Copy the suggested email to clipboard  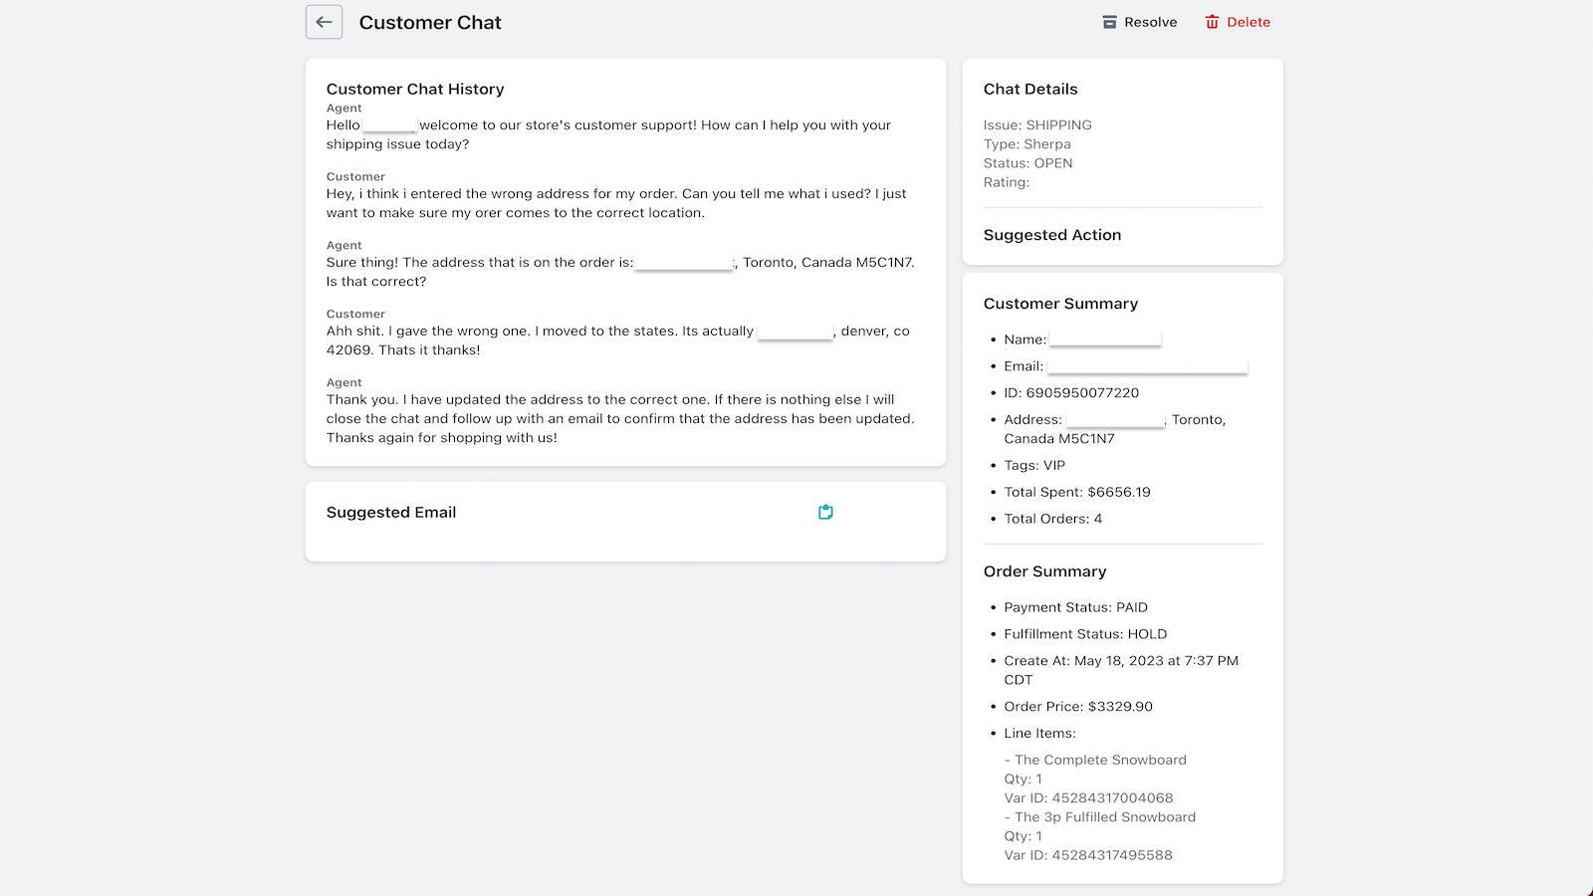825,512
